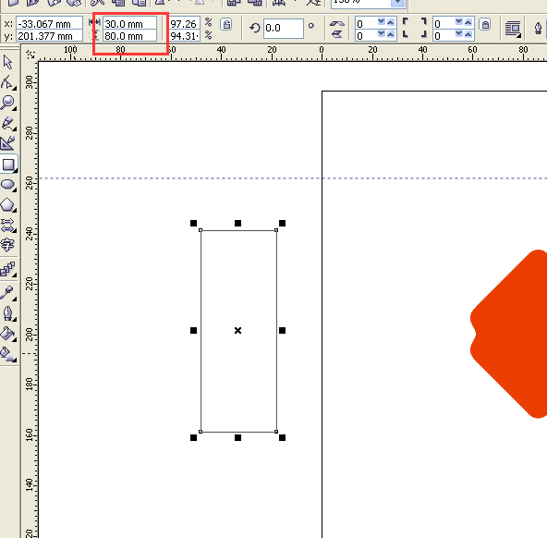Select the Text tool

tap(7, 245)
